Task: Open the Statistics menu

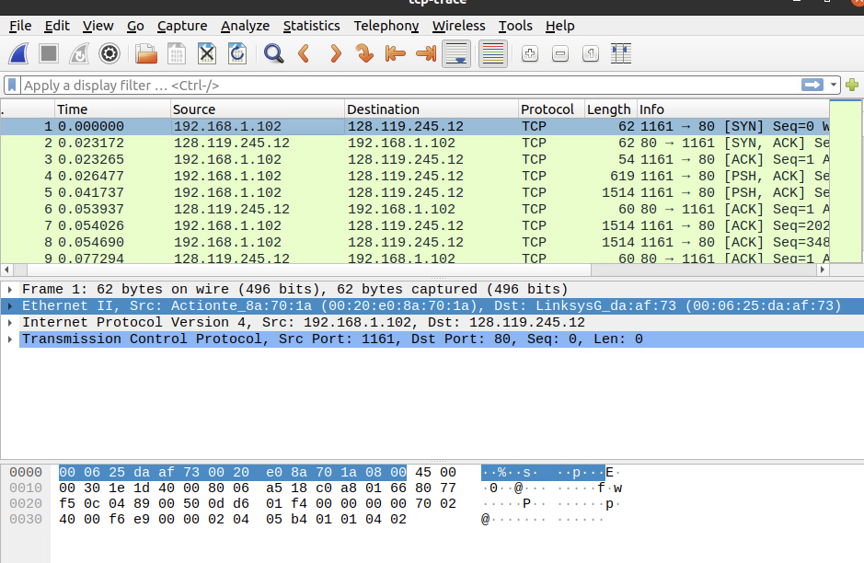Action: [312, 26]
